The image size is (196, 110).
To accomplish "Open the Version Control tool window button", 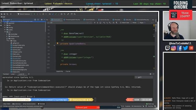I will pyautogui.click(x=29, y=104).
